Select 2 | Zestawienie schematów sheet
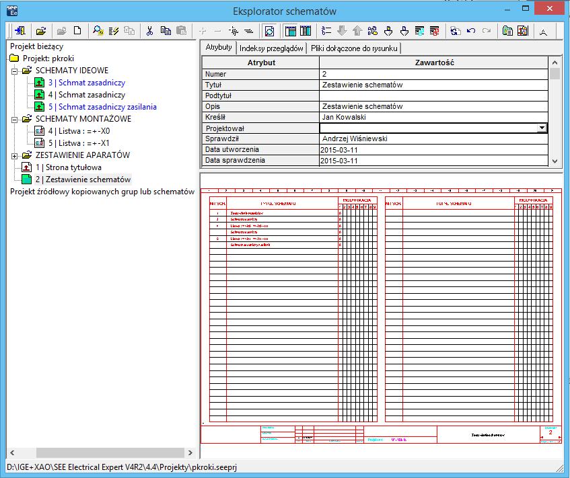 pos(83,180)
